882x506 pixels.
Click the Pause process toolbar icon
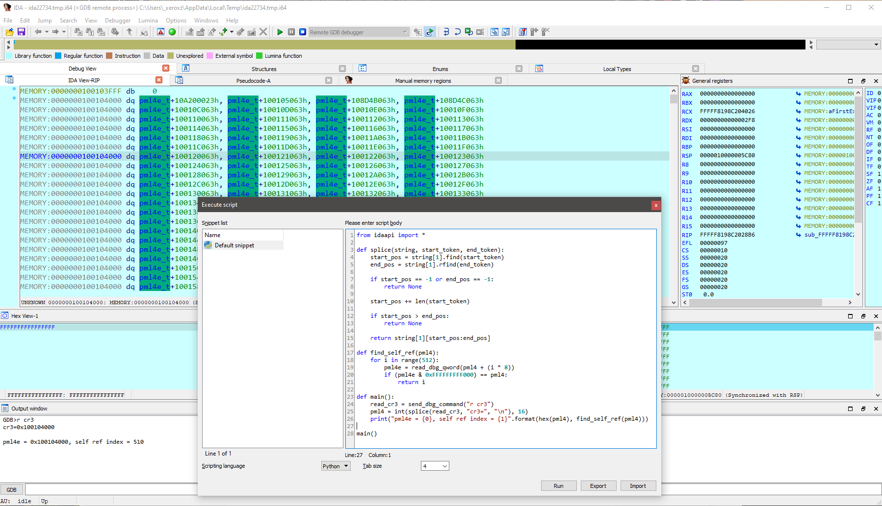[291, 32]
